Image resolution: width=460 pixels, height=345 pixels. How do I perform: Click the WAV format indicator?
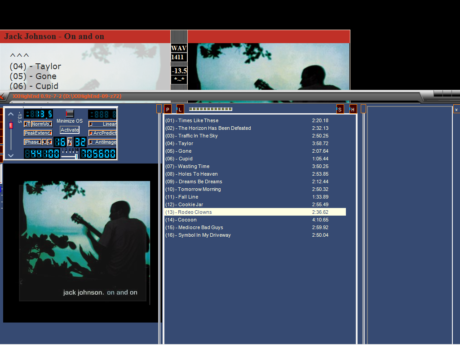[179, 48]
